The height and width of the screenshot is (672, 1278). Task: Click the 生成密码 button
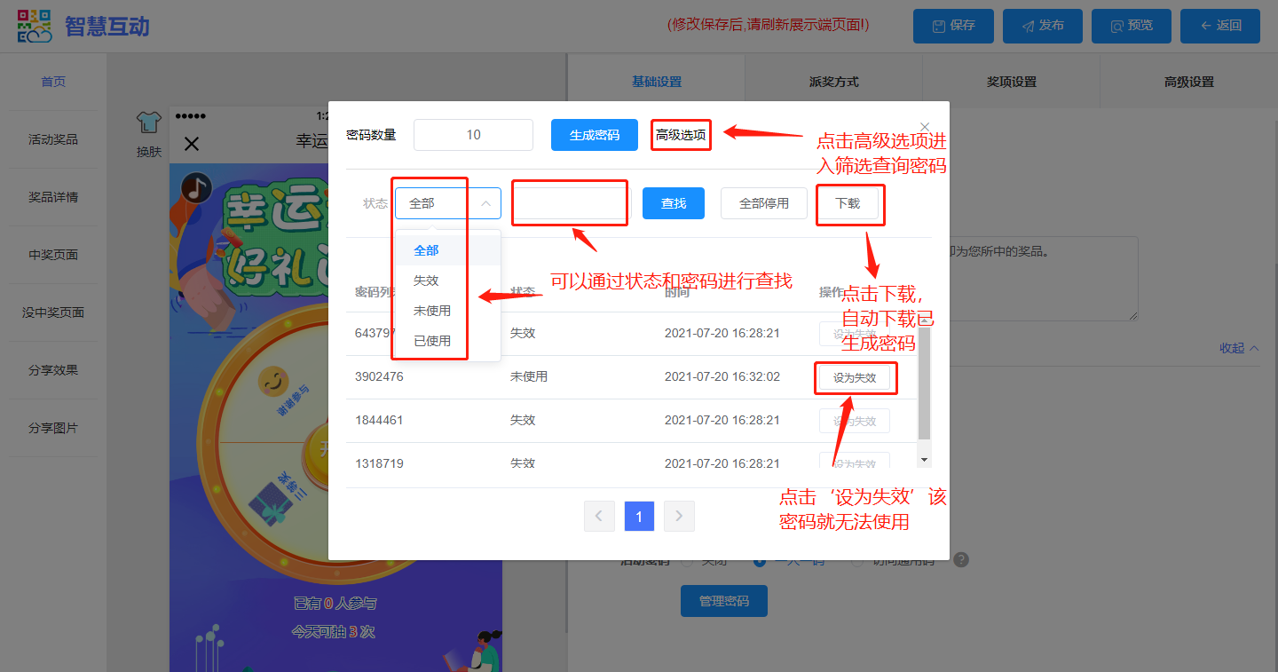[x=595, y=135]
